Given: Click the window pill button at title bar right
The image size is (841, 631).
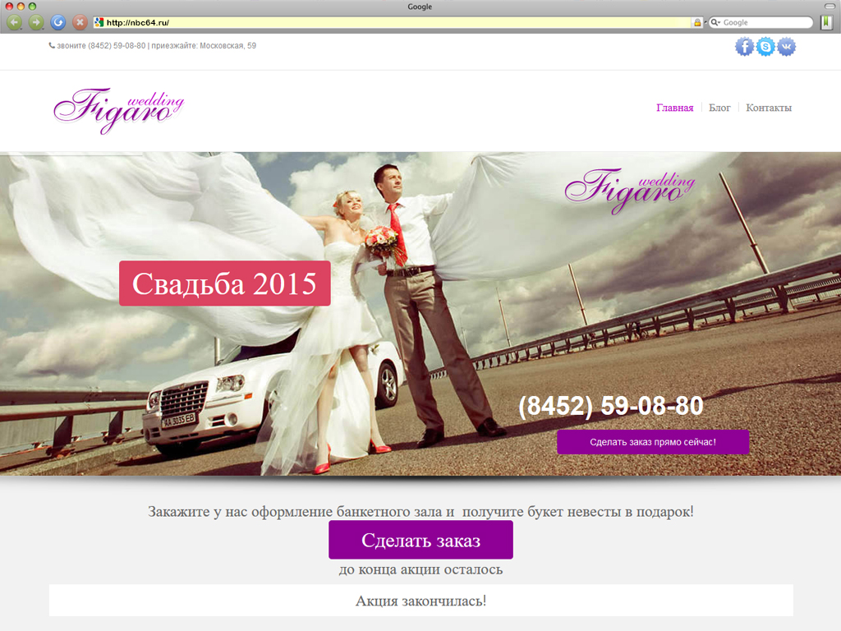Looking at the screenshot, I should click(830, 7).
